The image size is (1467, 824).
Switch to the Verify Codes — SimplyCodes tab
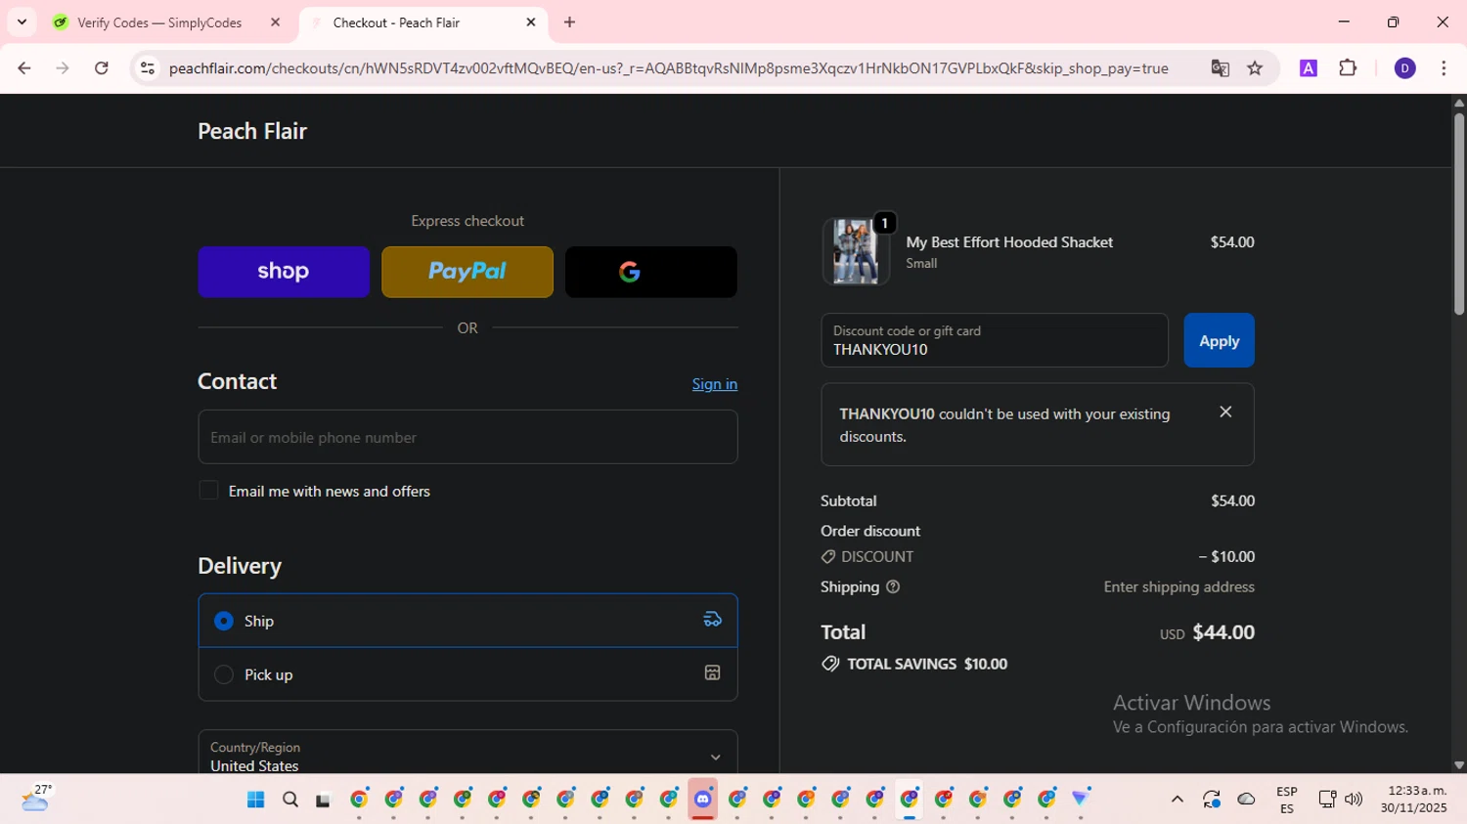pos(159,22)
